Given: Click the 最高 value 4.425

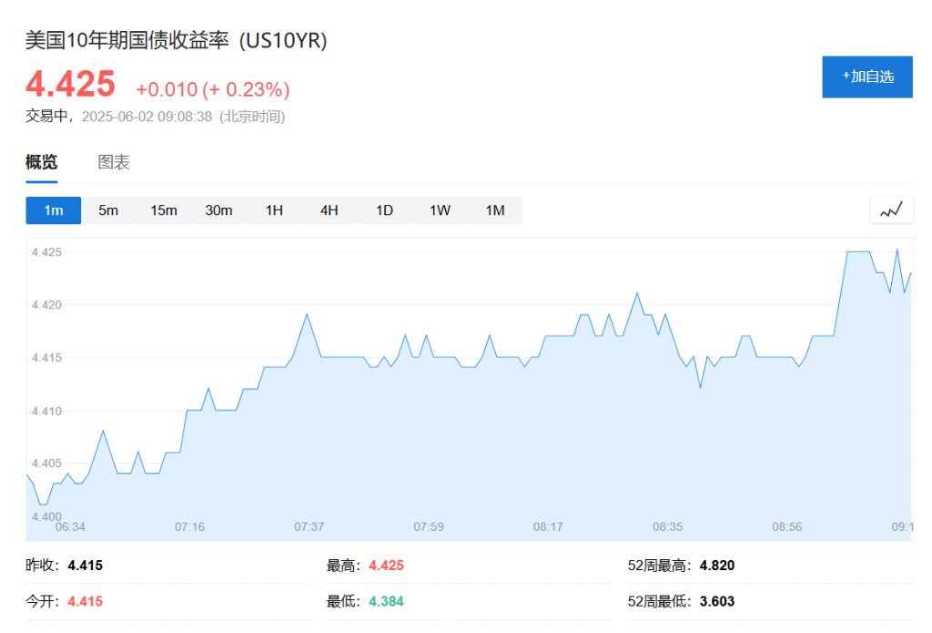Looking at the screenshot, I should (386, 566).
